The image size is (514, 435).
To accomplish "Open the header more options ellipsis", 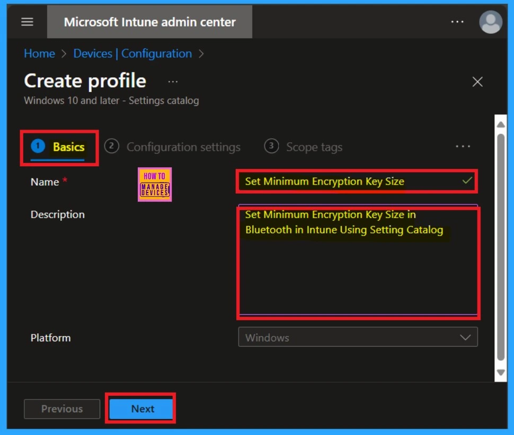I will (457, 22).
